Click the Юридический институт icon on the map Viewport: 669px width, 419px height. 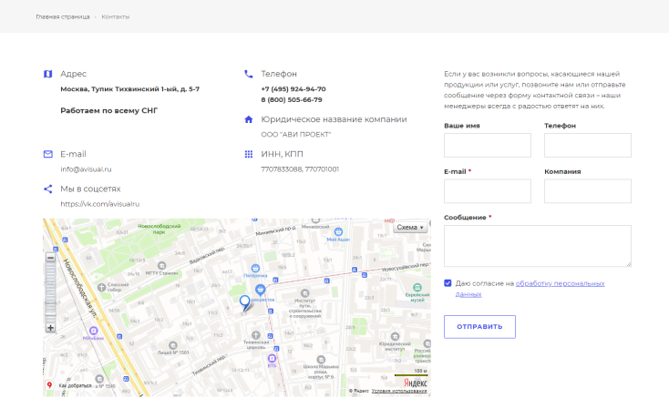tap(395, 336)
